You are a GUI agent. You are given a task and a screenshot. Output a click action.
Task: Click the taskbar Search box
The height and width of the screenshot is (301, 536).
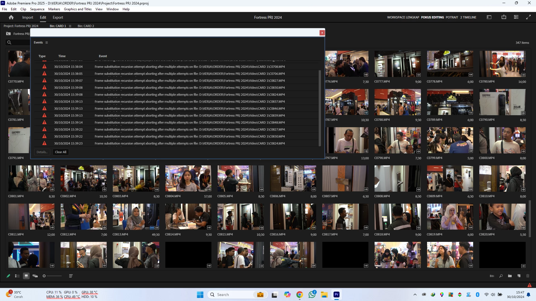pyautogui.click(x=237, y=295)
